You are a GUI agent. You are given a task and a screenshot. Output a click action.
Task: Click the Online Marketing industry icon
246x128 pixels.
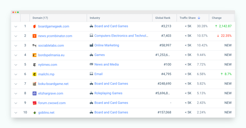[x=91, y=45]
